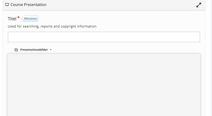Click the monitor icon beside Course Presentation
Viewport: 212px width, 116px height.
tap(7, 5)
